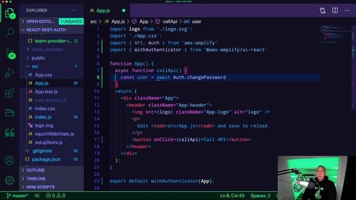Click the EXPLORER panel title
This screenshot has height=200, width=356.
coord(37,11)
